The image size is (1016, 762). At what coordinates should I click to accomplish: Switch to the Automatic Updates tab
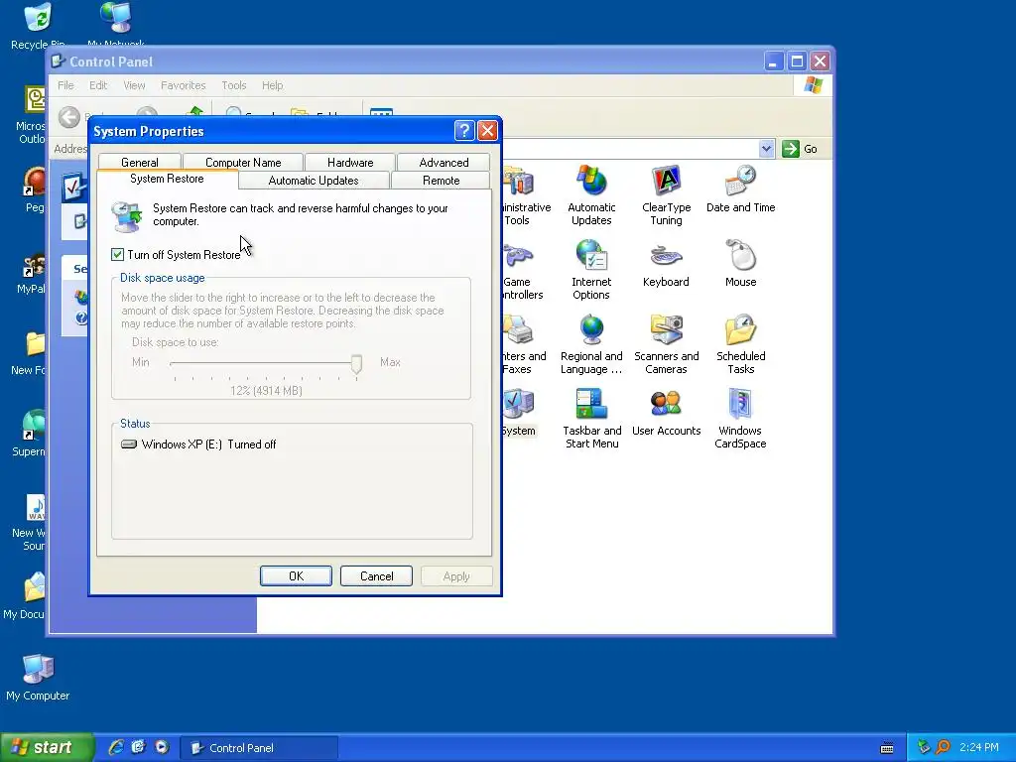[x=314, y=181]
